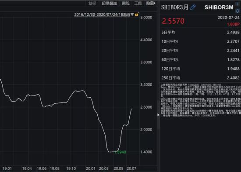Click the plus add-to-watchlist icon

[237, 4]
